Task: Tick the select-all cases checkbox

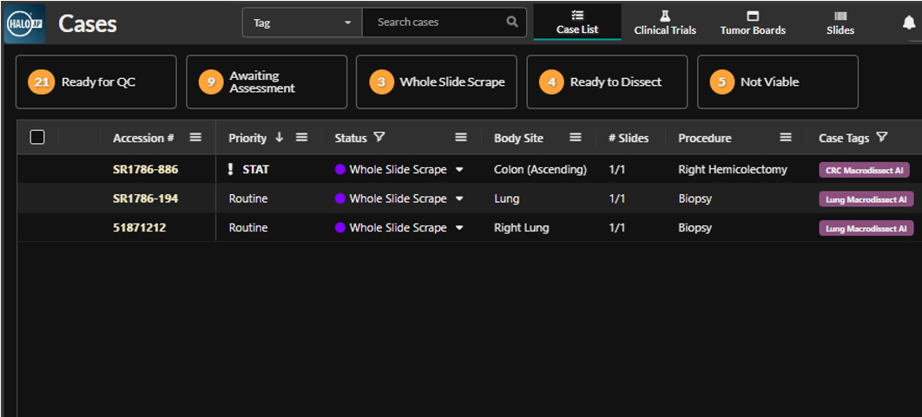Action: (x=37, y=138)
